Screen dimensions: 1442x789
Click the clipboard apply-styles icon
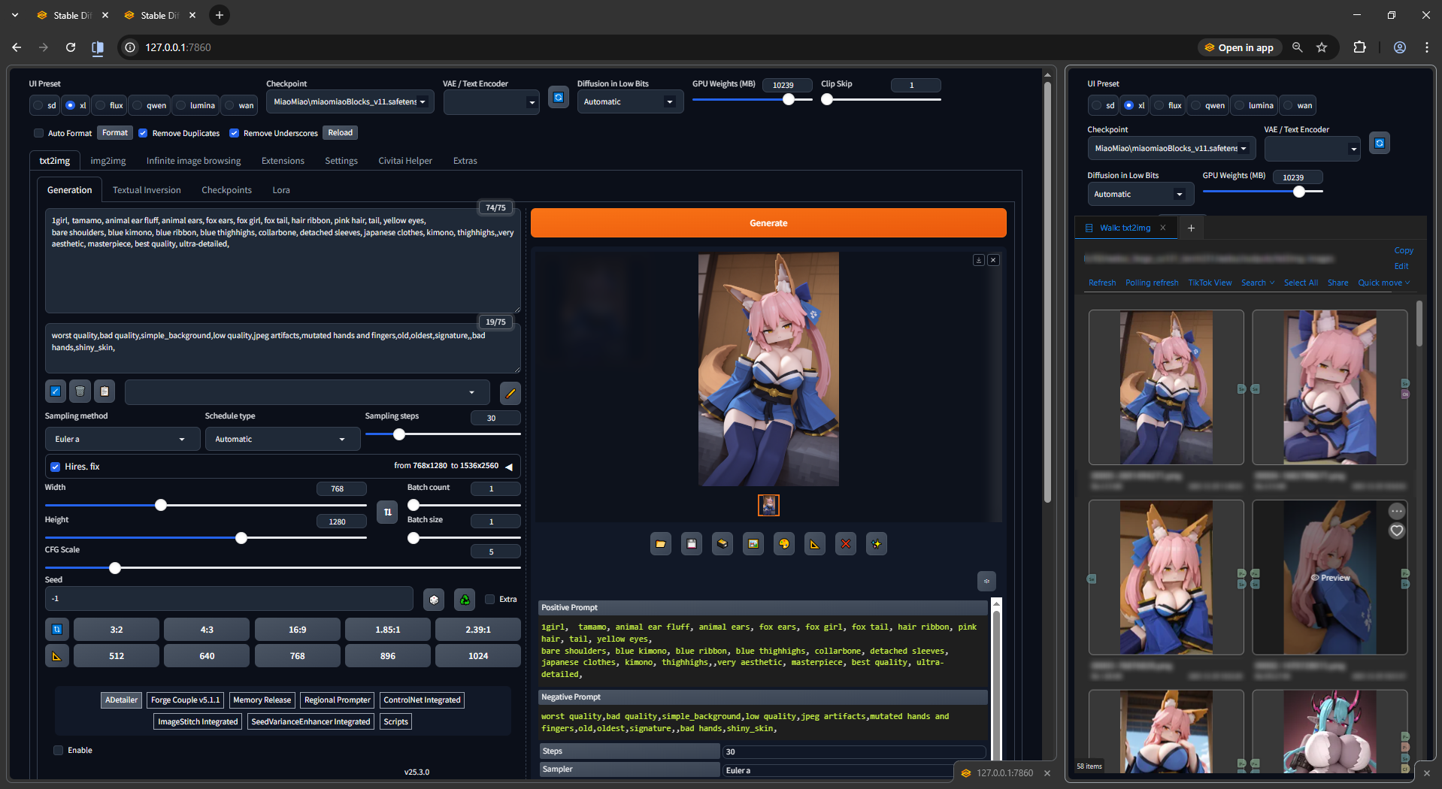(105, 391)
